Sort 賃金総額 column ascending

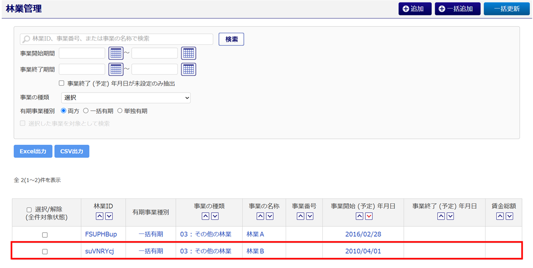click(500, 216)
